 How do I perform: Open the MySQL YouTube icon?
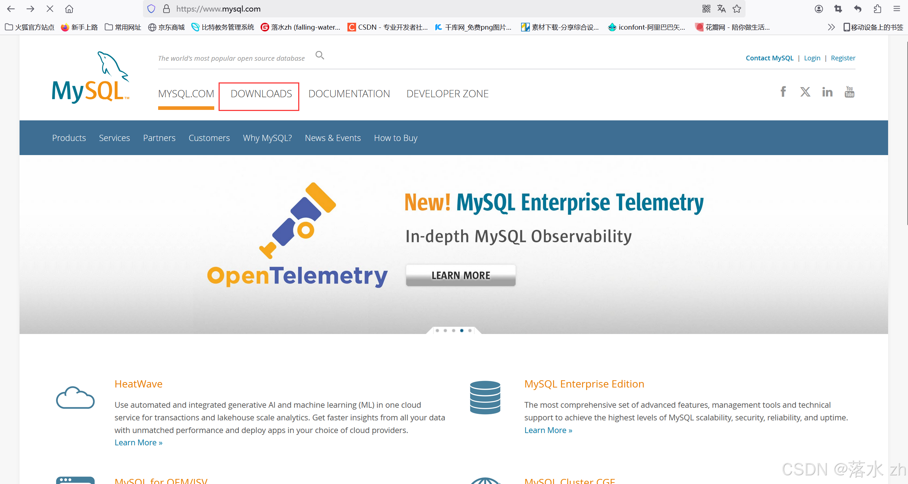pyautogui.click(x=849, y=92)
